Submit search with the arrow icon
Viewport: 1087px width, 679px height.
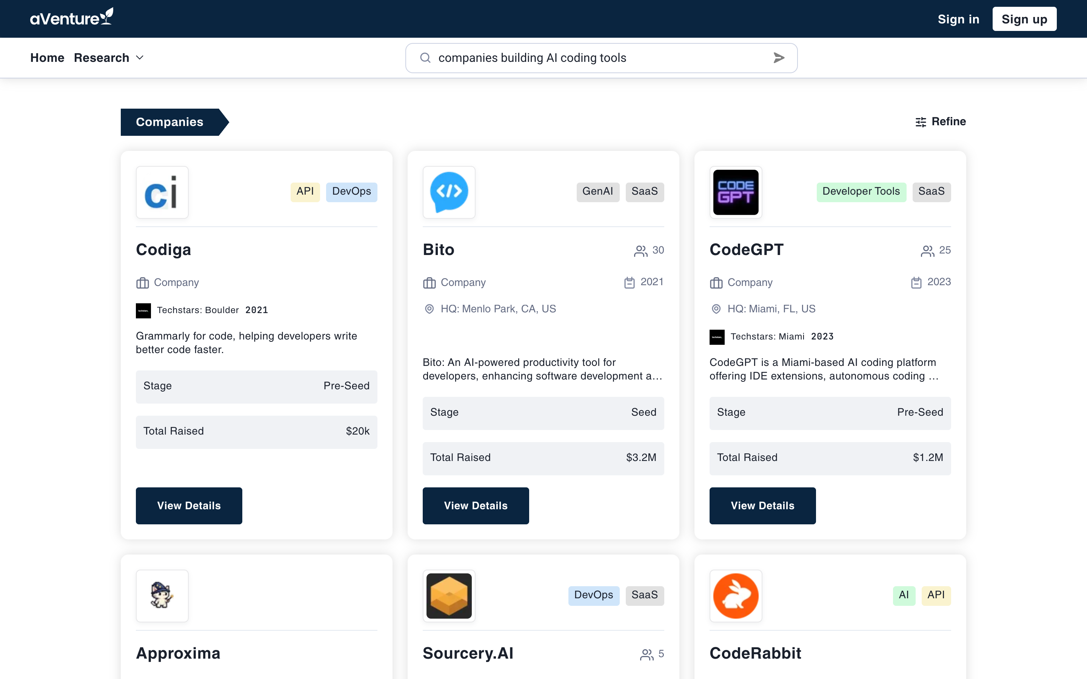point(779,58)
